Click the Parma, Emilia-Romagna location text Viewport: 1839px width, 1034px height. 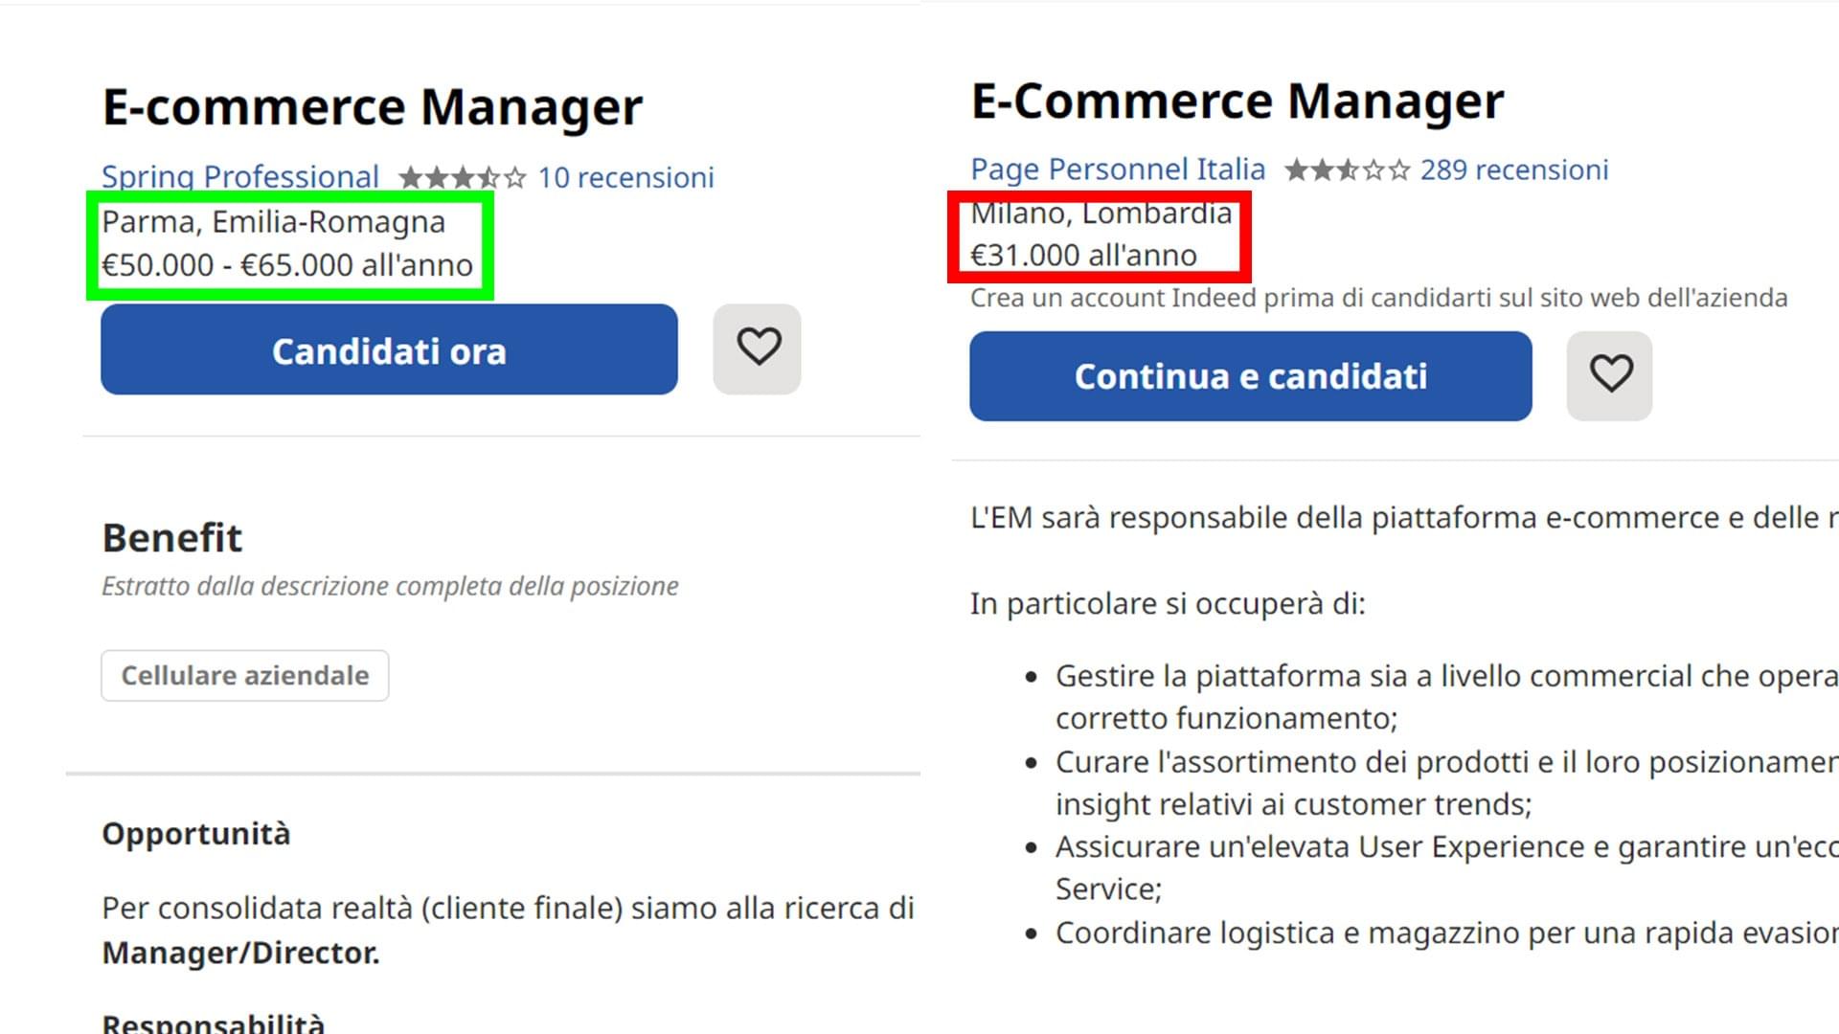(274, 222)
